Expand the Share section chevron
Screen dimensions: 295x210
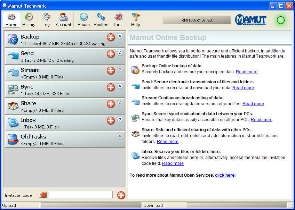(120, 102)
